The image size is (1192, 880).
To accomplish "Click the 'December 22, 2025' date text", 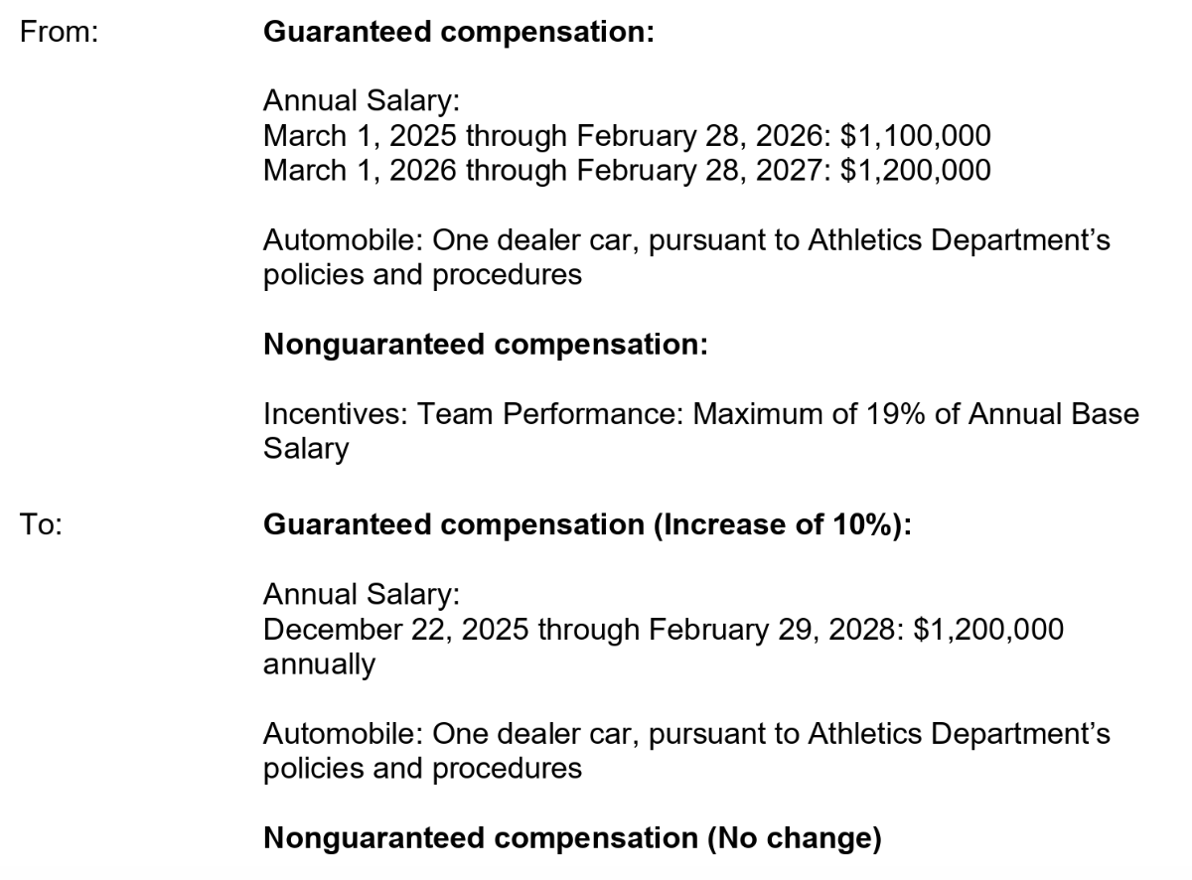I will [x=396, y=629].
